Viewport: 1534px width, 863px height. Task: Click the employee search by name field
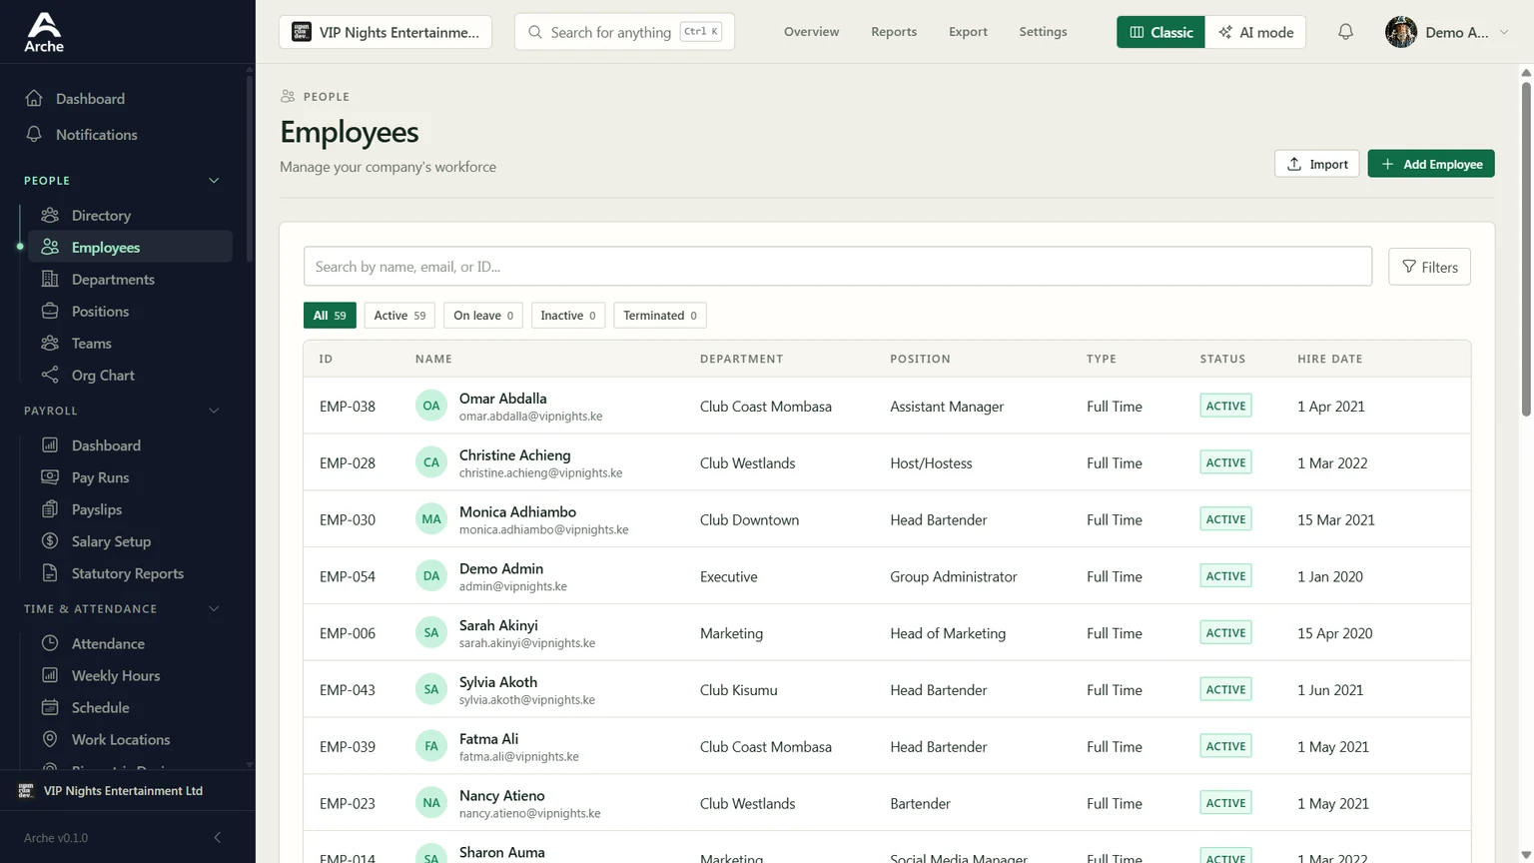[837, 267]
